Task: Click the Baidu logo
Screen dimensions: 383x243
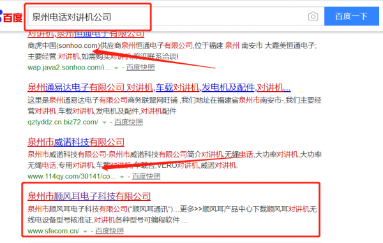Action: 11,17
